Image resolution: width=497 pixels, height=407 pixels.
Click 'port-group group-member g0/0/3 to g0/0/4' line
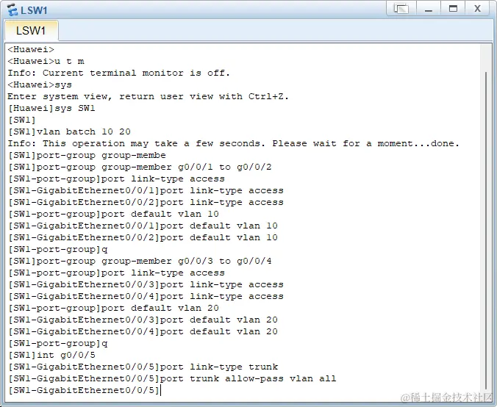point(140,261)
